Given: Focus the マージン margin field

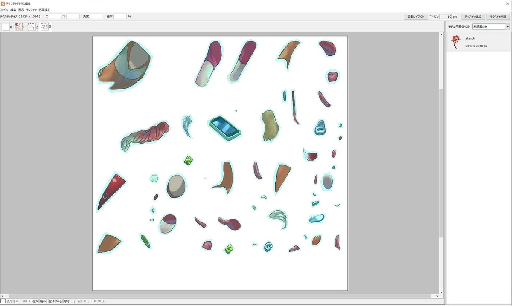Looking at the screenshot, I should click(446, 17).
